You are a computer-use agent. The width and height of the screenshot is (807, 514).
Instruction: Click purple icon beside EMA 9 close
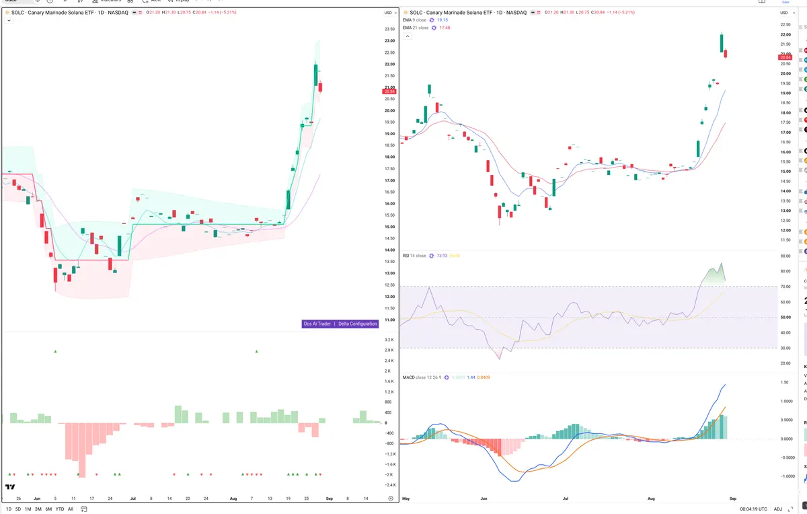click(432, 20)
